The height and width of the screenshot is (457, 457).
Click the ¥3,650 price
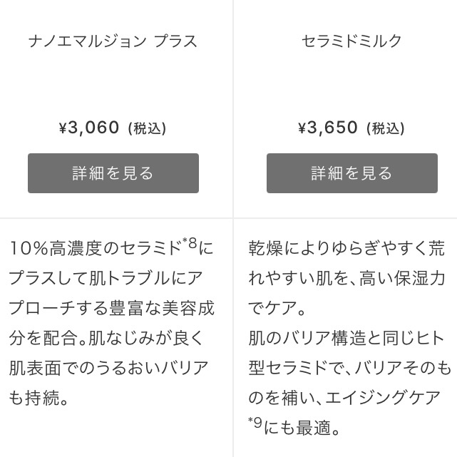click(328, 128)
